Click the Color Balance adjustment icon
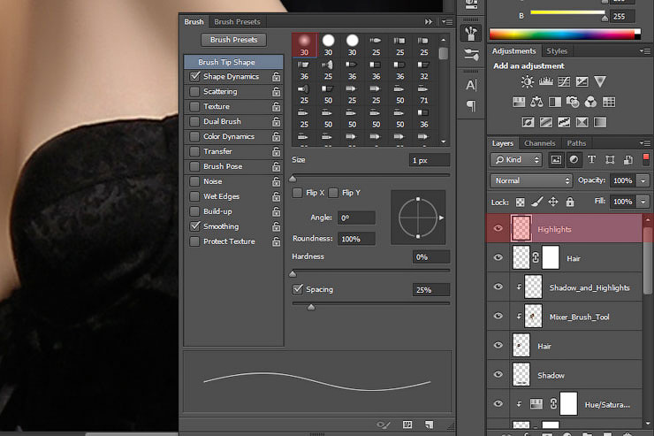 click(x=537, y=102)
